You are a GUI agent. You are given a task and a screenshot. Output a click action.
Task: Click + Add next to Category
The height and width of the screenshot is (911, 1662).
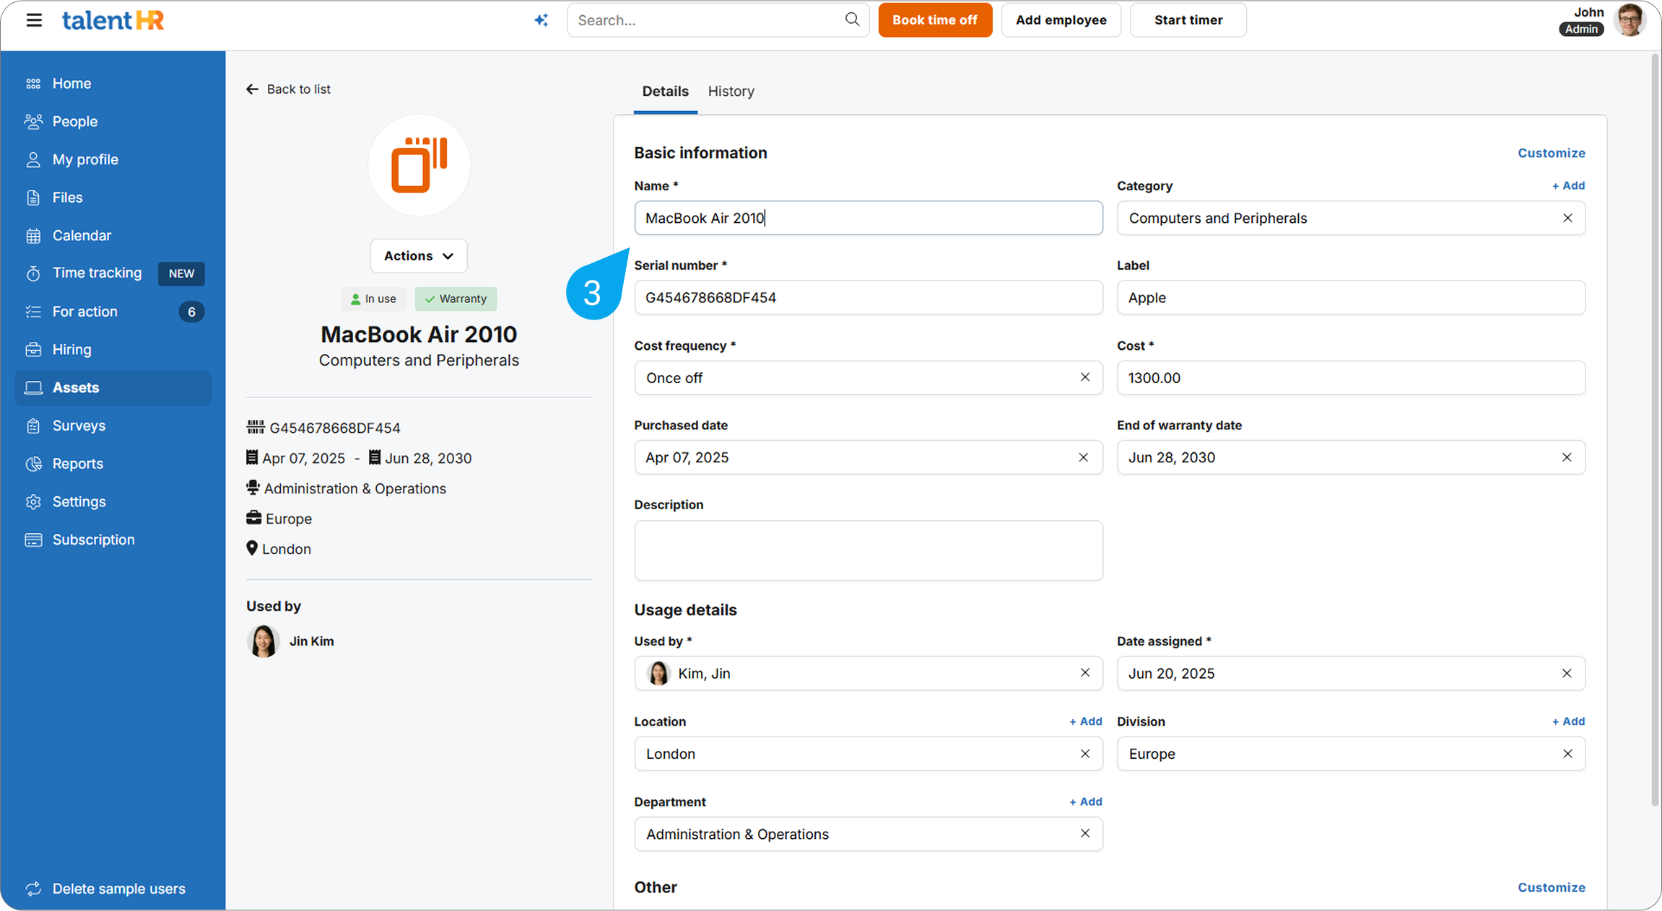point(1568,186)
